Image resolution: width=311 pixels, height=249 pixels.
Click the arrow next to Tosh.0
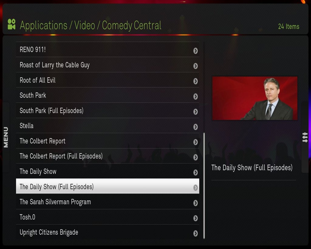(x=196, y=218)
